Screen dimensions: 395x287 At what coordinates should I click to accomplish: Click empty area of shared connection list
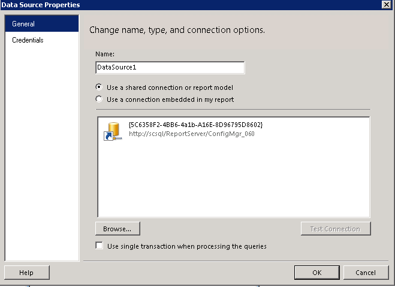(x=234, y=182)
